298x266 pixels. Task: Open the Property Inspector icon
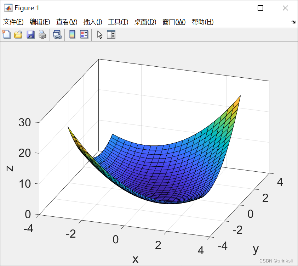pos(111,34)
